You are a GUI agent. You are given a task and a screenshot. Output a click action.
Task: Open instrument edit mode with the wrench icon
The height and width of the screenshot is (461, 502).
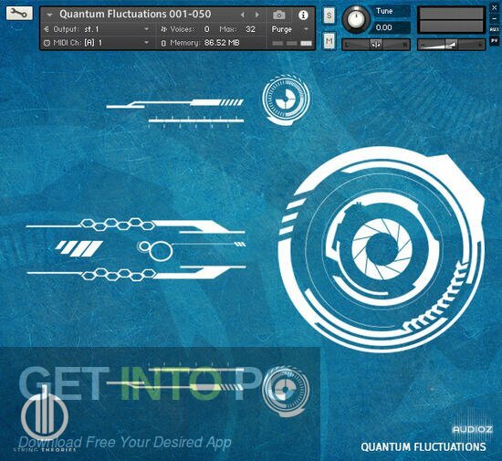[19, 14]
